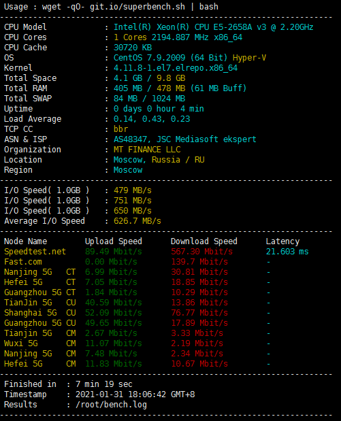Image resolution: width=341 pixels, height=421 pixels.
Task: Click the Upload Speed column header
Action: click(114, 241)
